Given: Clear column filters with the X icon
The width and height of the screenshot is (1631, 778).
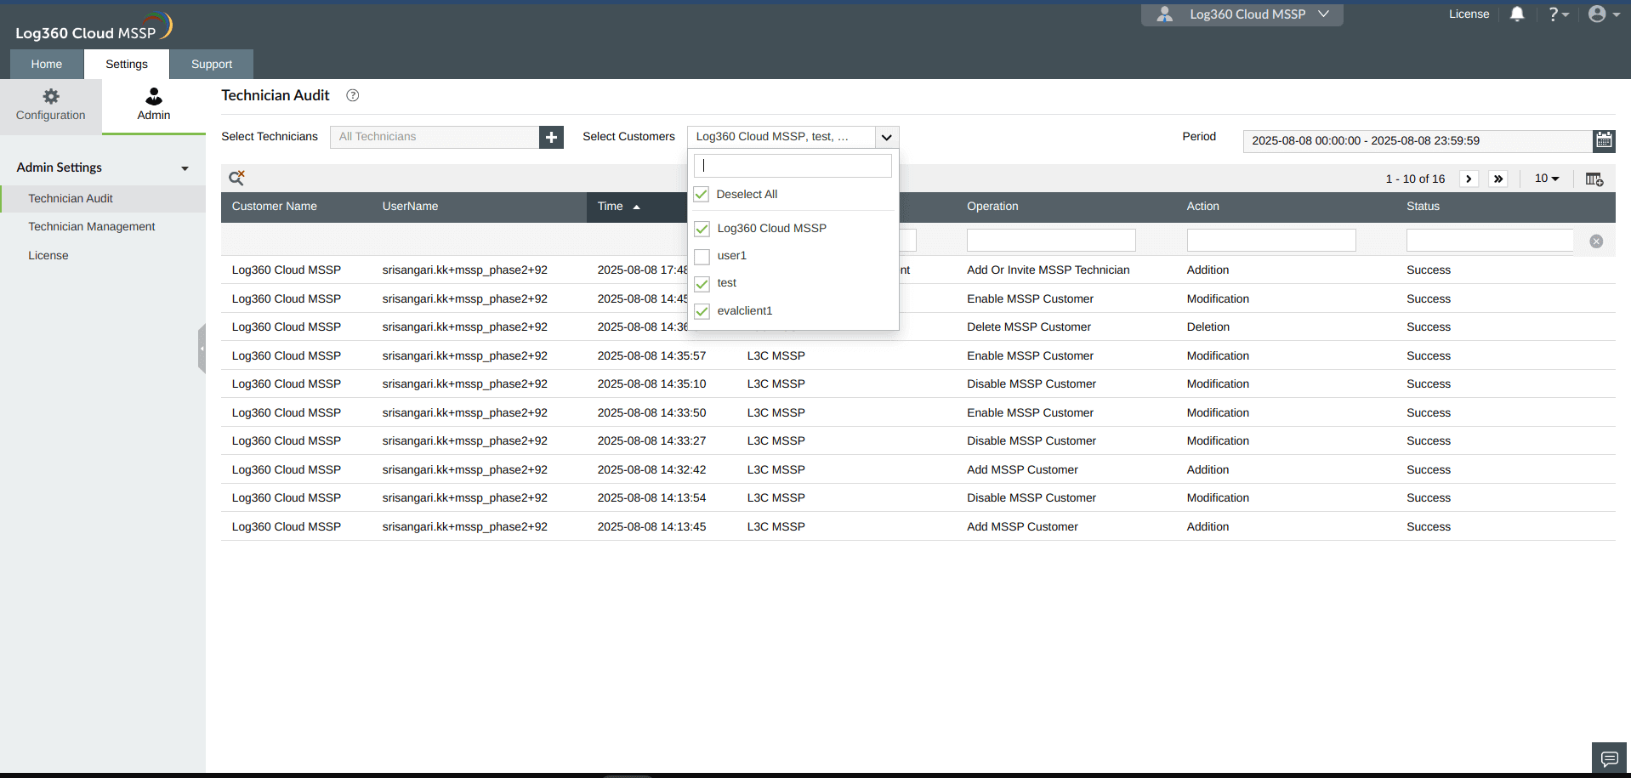Looking at the screenshot, I should (1596, 241).
